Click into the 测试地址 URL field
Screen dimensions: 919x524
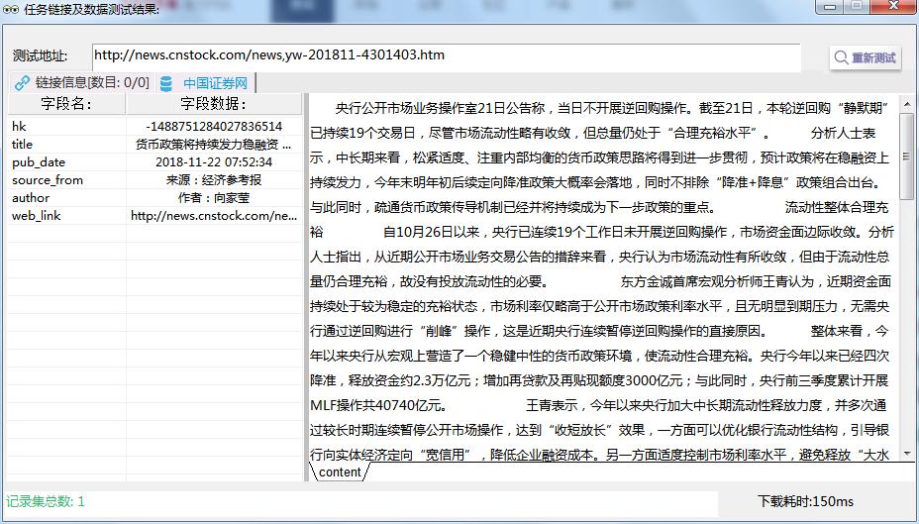tap(446, 56)
